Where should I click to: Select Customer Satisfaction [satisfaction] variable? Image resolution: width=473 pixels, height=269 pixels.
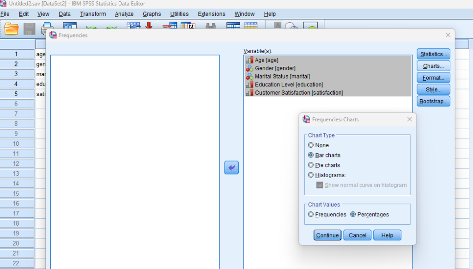(x=299, y=93)
